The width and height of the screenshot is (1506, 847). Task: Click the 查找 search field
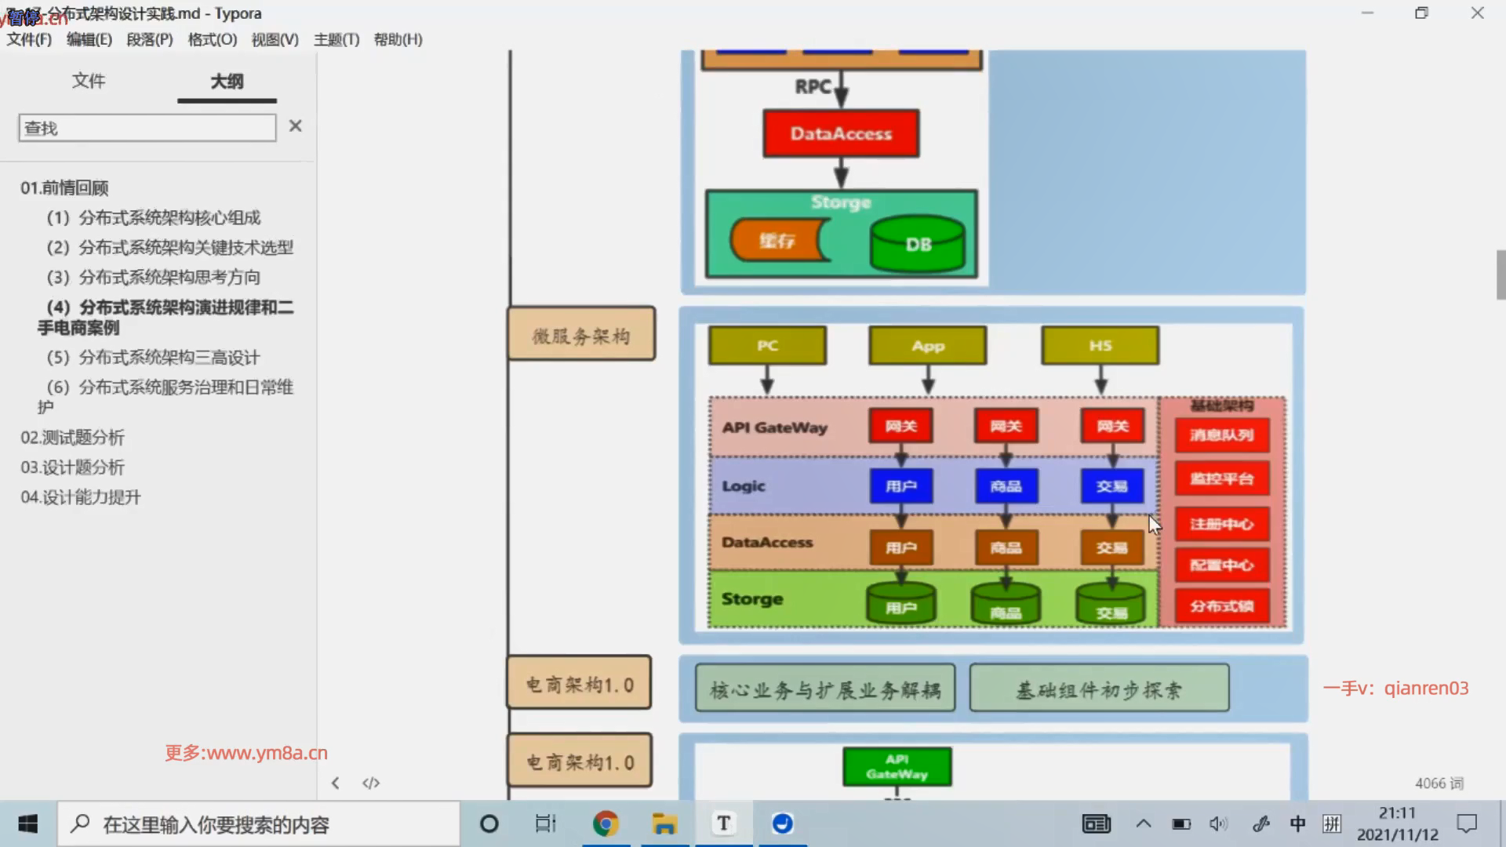[x=147, y=128]
